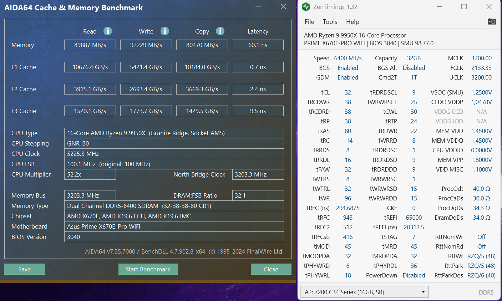Image resolution: width=502 pixels, height=301 pixels.
Task: Click the tRC value 114
Action: pyautogui.click(x=348, y=141)
